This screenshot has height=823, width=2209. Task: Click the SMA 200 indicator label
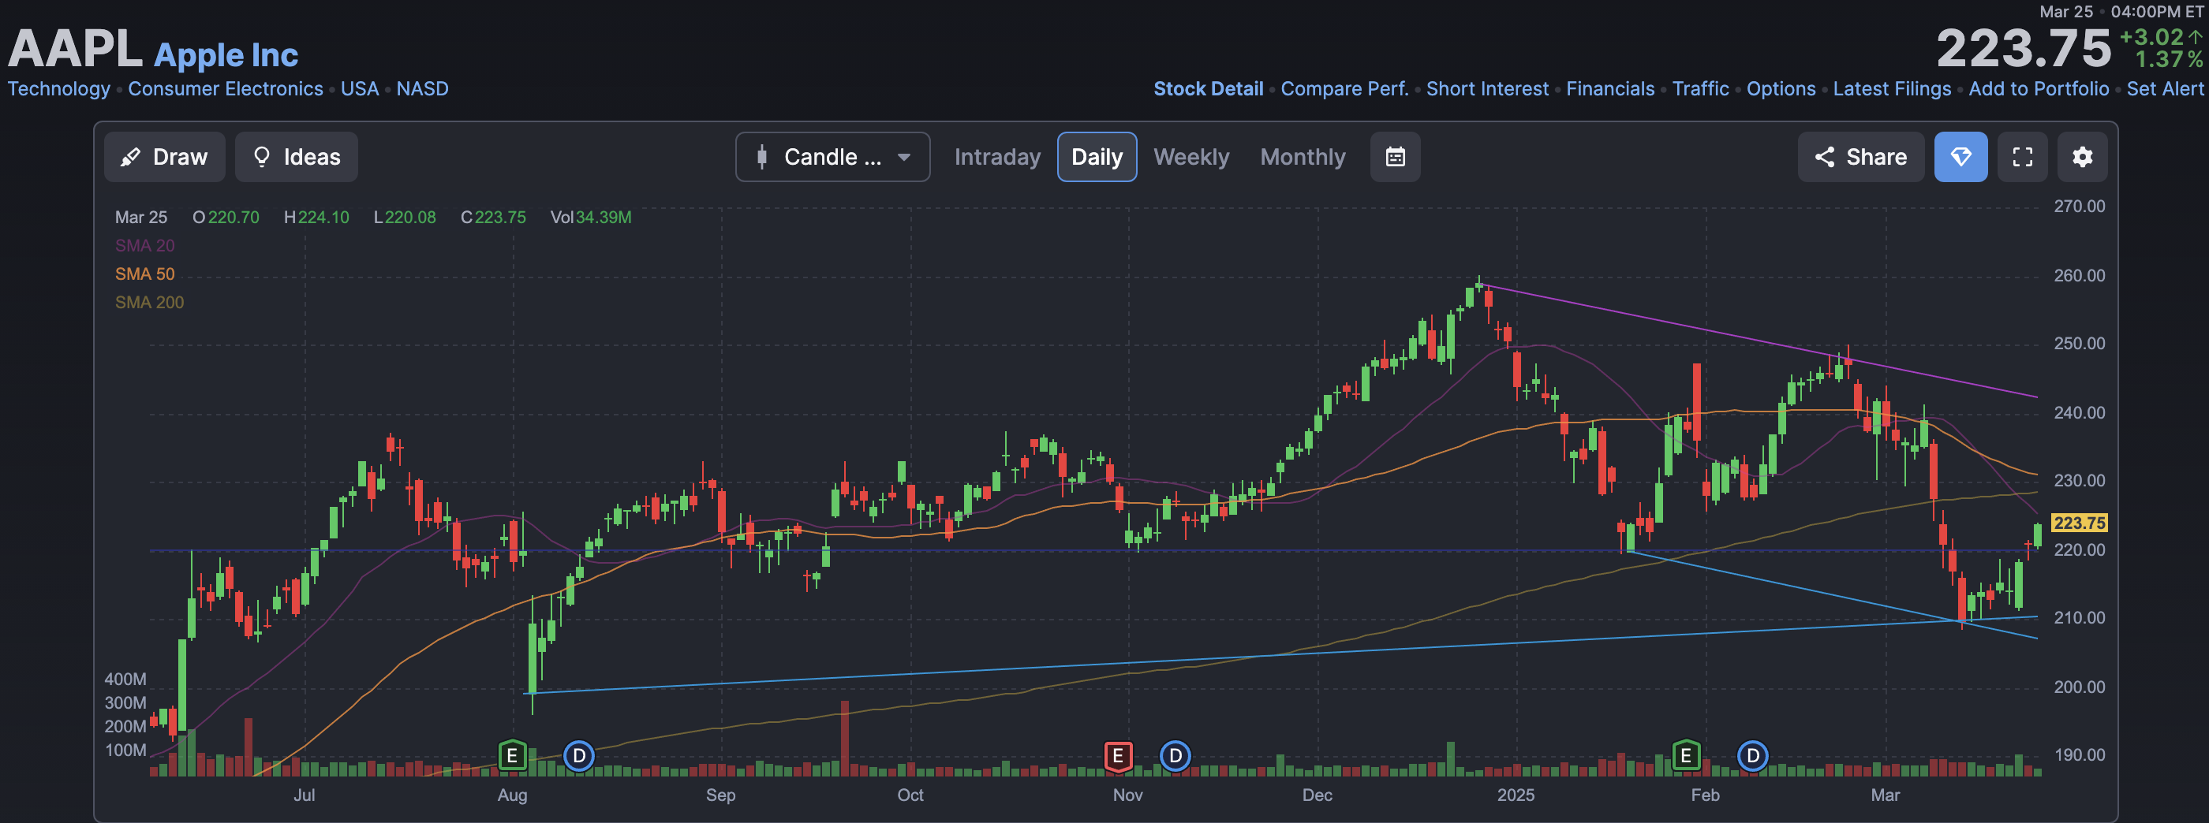pos(149,302)
